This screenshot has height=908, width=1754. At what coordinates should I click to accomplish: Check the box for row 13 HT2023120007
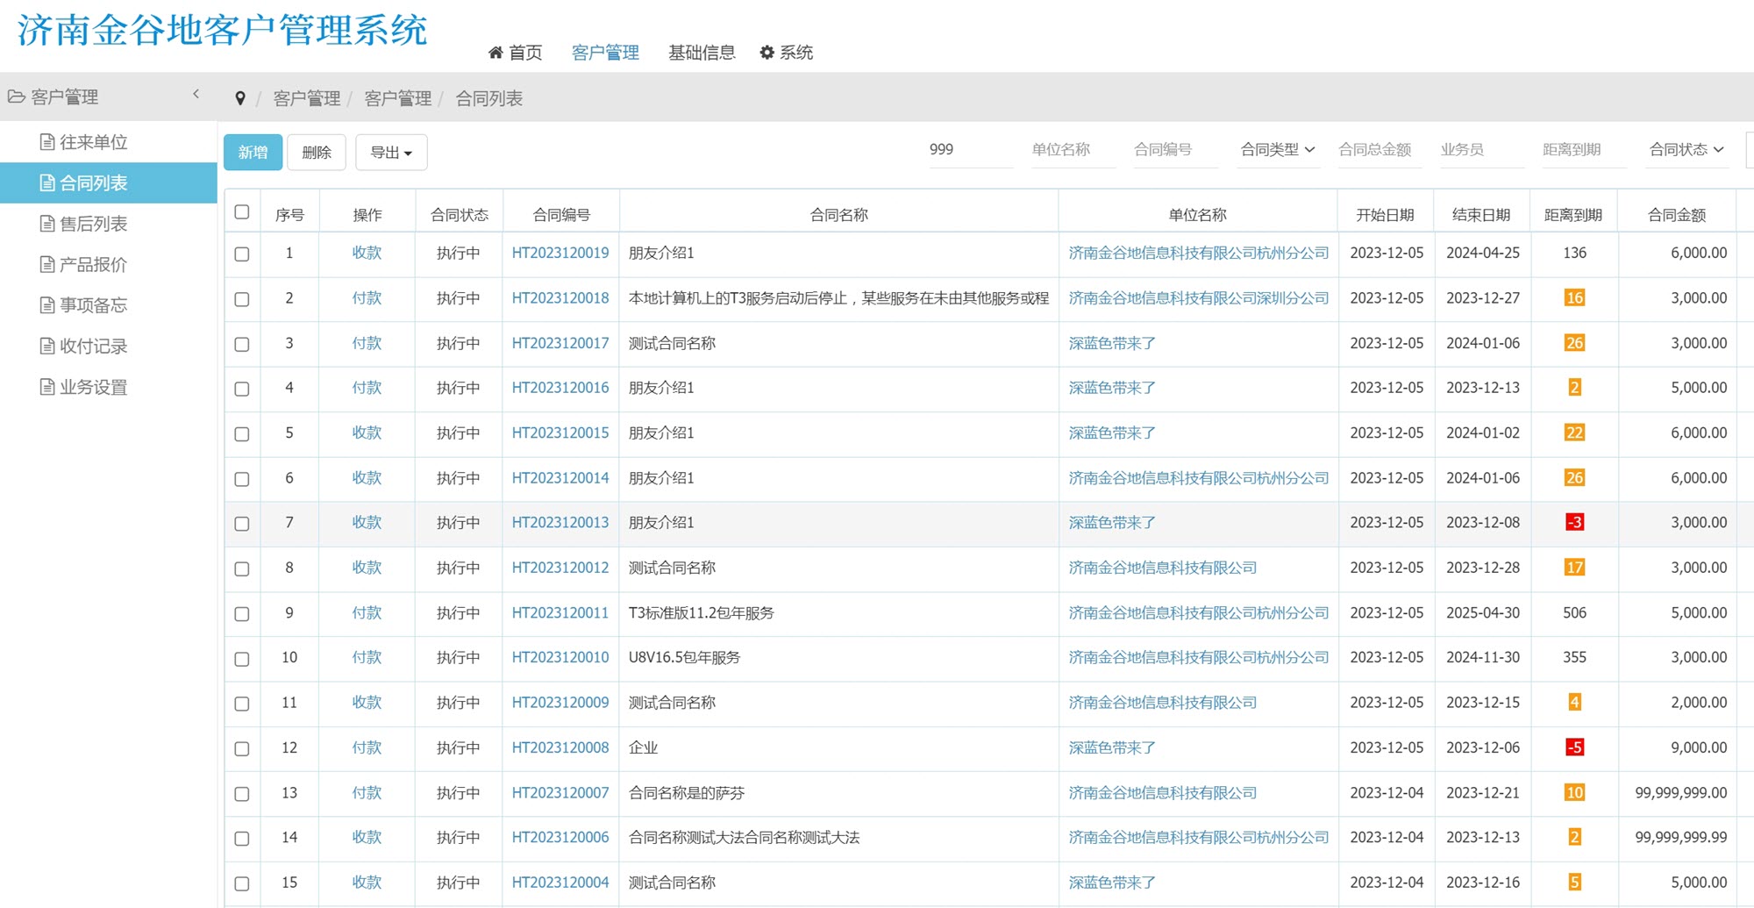coord(242,794)
